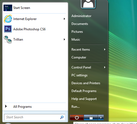Open shutdown options arrow beside lock
Viewport: 137px width, 124px height.
[101, 118]
